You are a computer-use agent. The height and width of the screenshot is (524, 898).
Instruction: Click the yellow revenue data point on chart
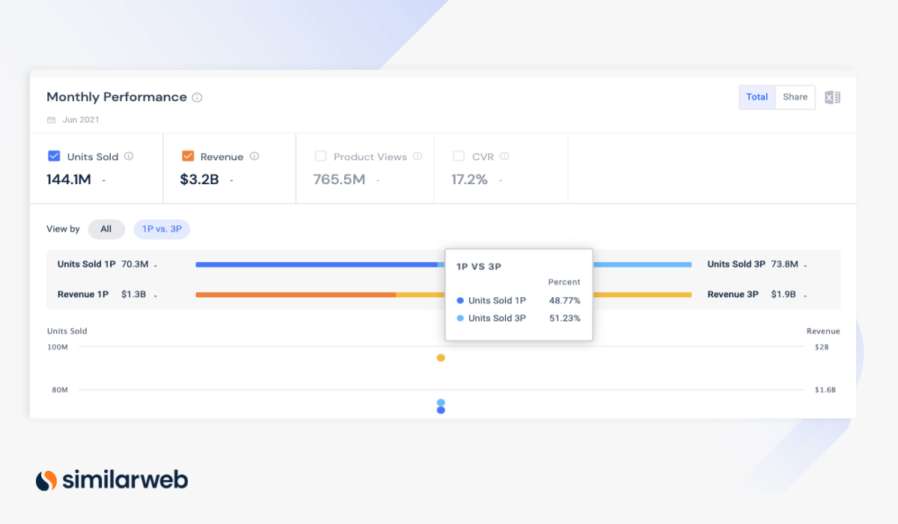pos(441,358)
